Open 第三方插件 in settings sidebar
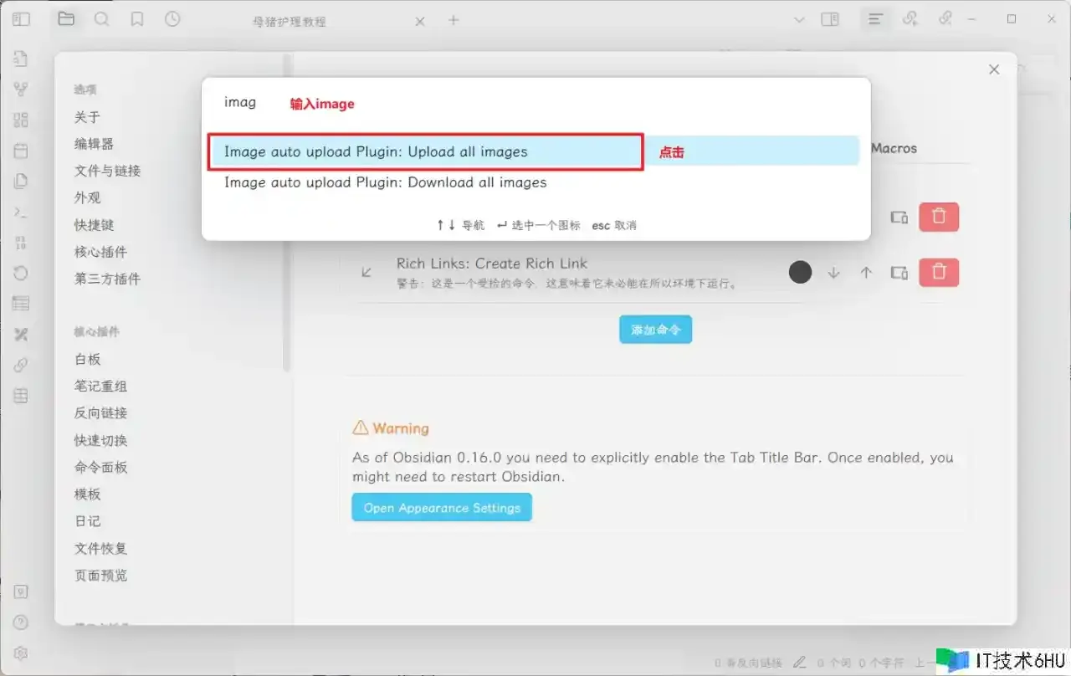Image resolution: width=1071 pixels, height=676 pixels. (107, 279)
